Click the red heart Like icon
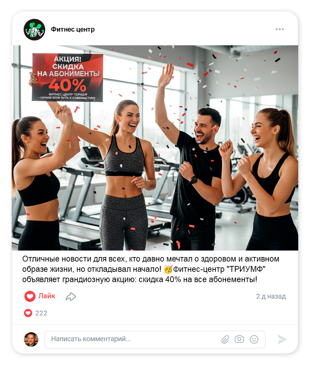 pyautogui.click(x=30, y=296)
